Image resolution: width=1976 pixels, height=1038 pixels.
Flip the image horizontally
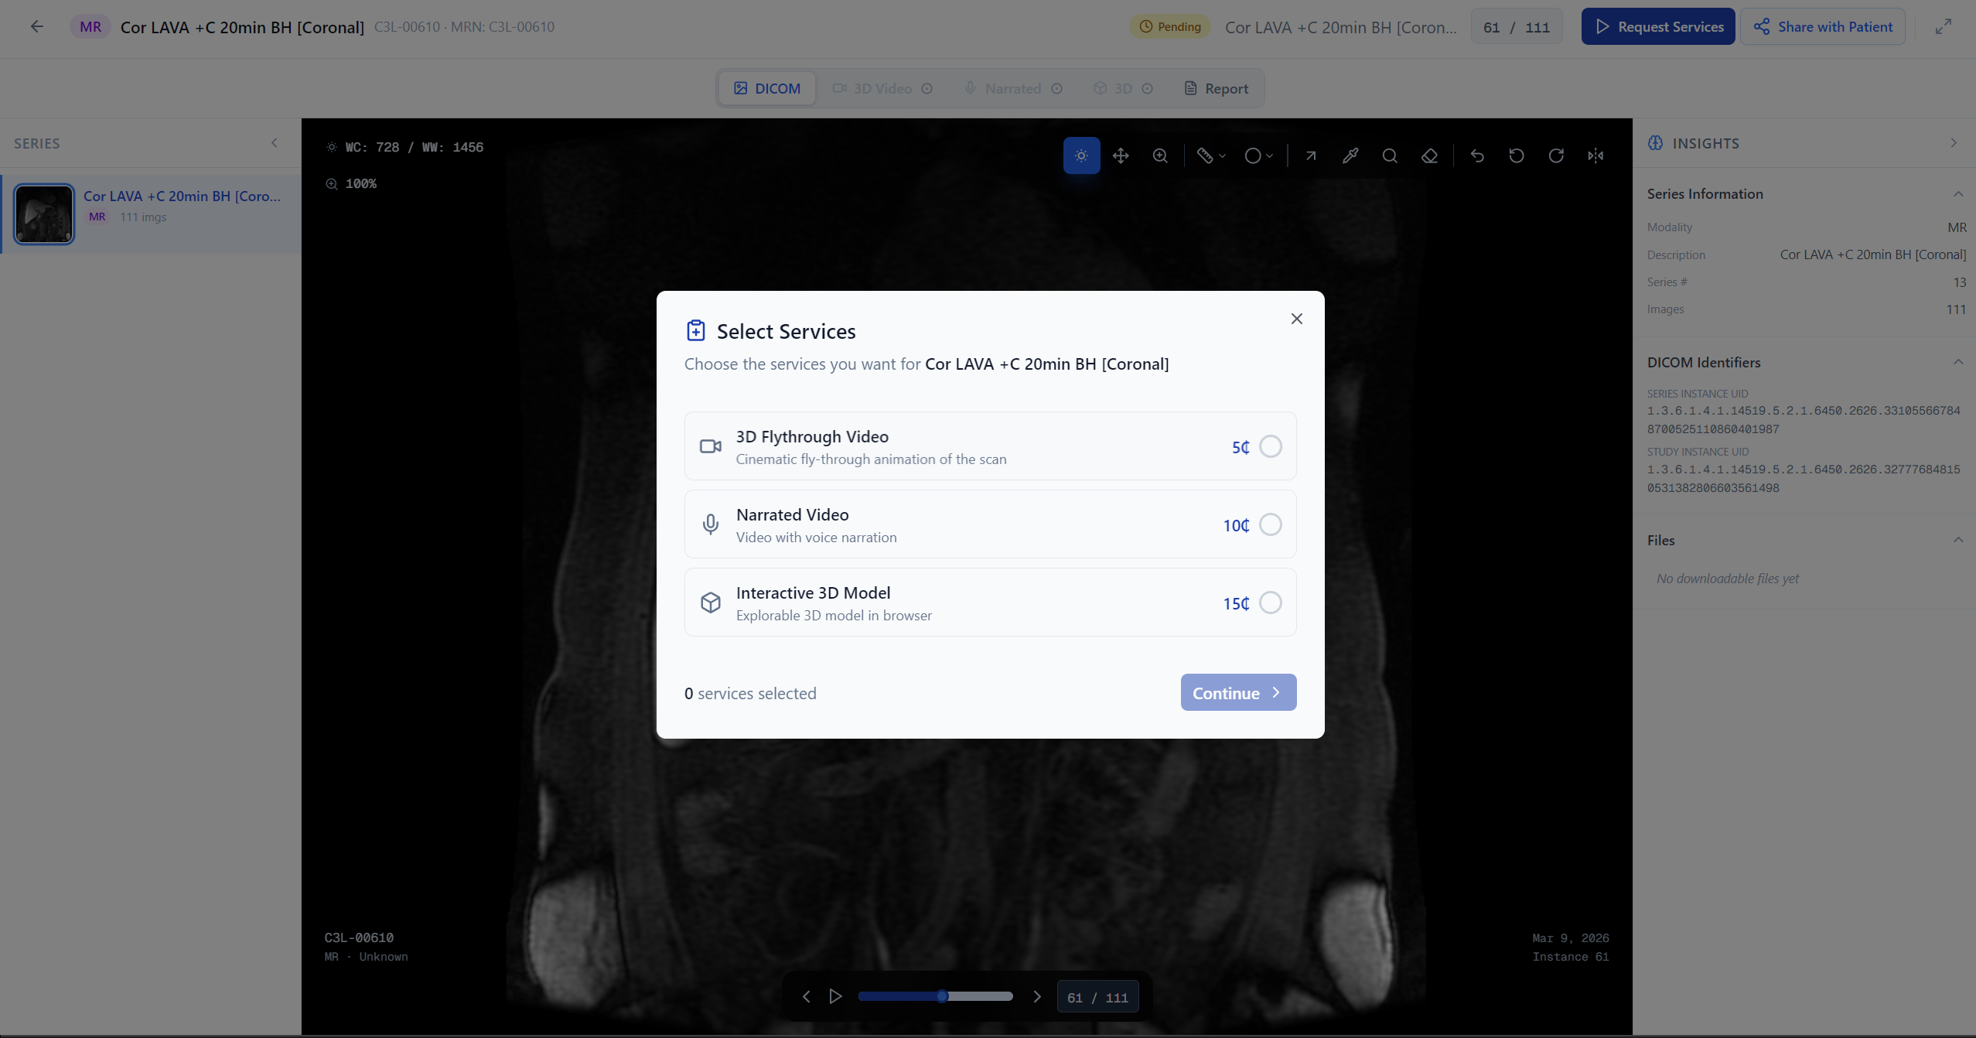[x=1595, y=155]
